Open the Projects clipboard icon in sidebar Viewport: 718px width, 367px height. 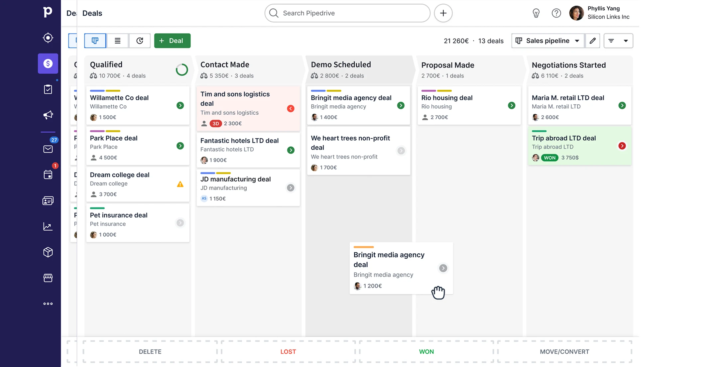coord(48,89)
